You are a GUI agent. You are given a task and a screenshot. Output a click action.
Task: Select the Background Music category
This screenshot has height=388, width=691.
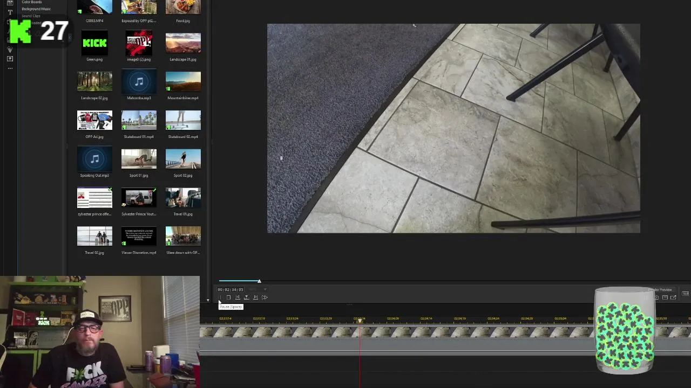(x=36, y=9)
